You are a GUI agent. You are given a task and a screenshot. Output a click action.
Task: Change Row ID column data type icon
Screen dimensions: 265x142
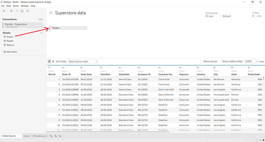click(49, 68)
